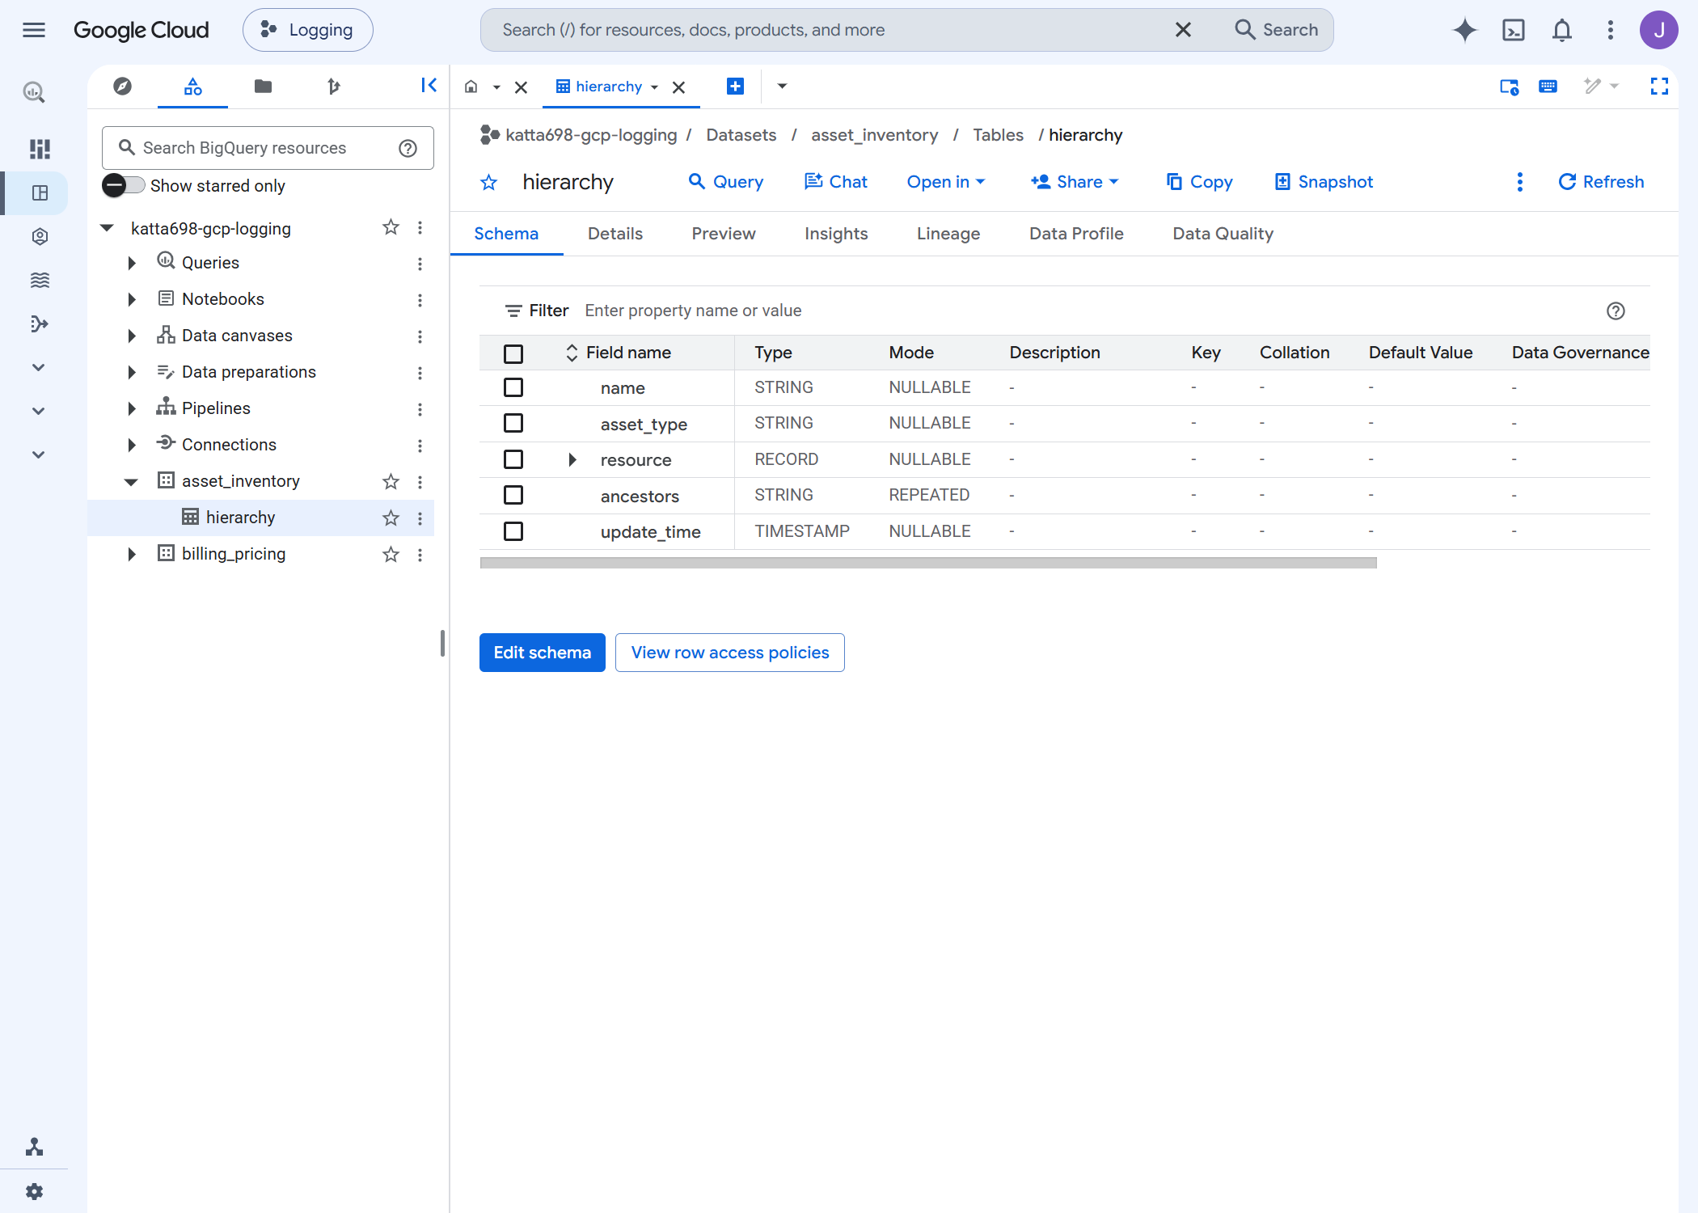Switch to the Lineage tab
The image size is (1698, 1213).
click(x=948, y=234)
